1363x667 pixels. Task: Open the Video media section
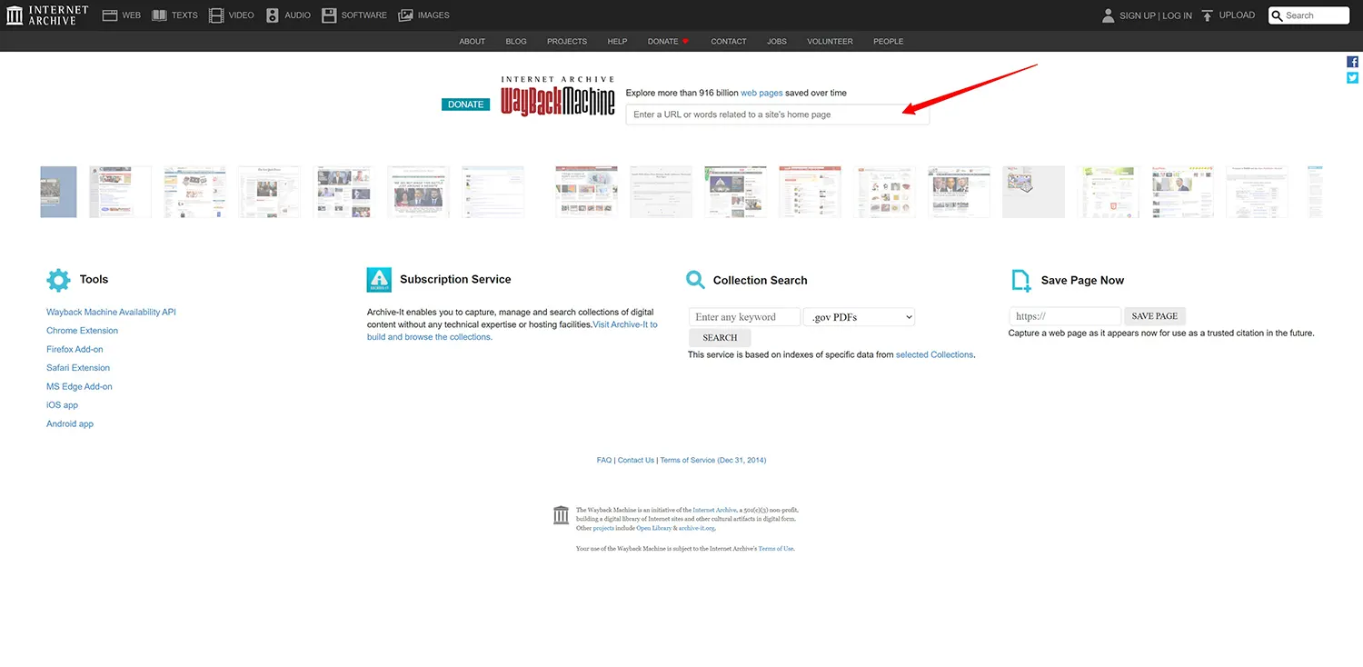tap(231, 15)
